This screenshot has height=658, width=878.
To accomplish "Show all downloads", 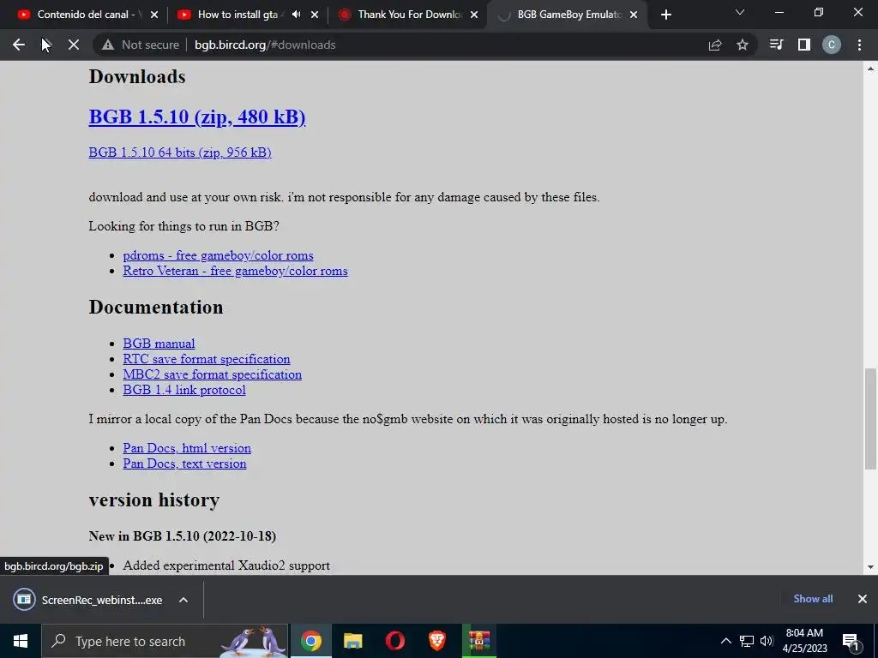I will coord(813,599).
